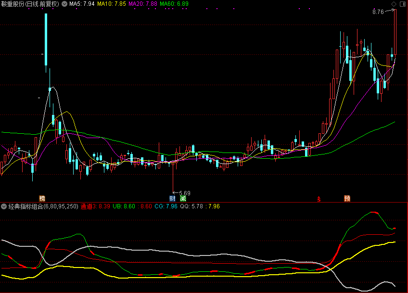The height and width of the screenshot is (293, 408).
Task: Select the MA10: 7.85 label
Action: (111, 4)
